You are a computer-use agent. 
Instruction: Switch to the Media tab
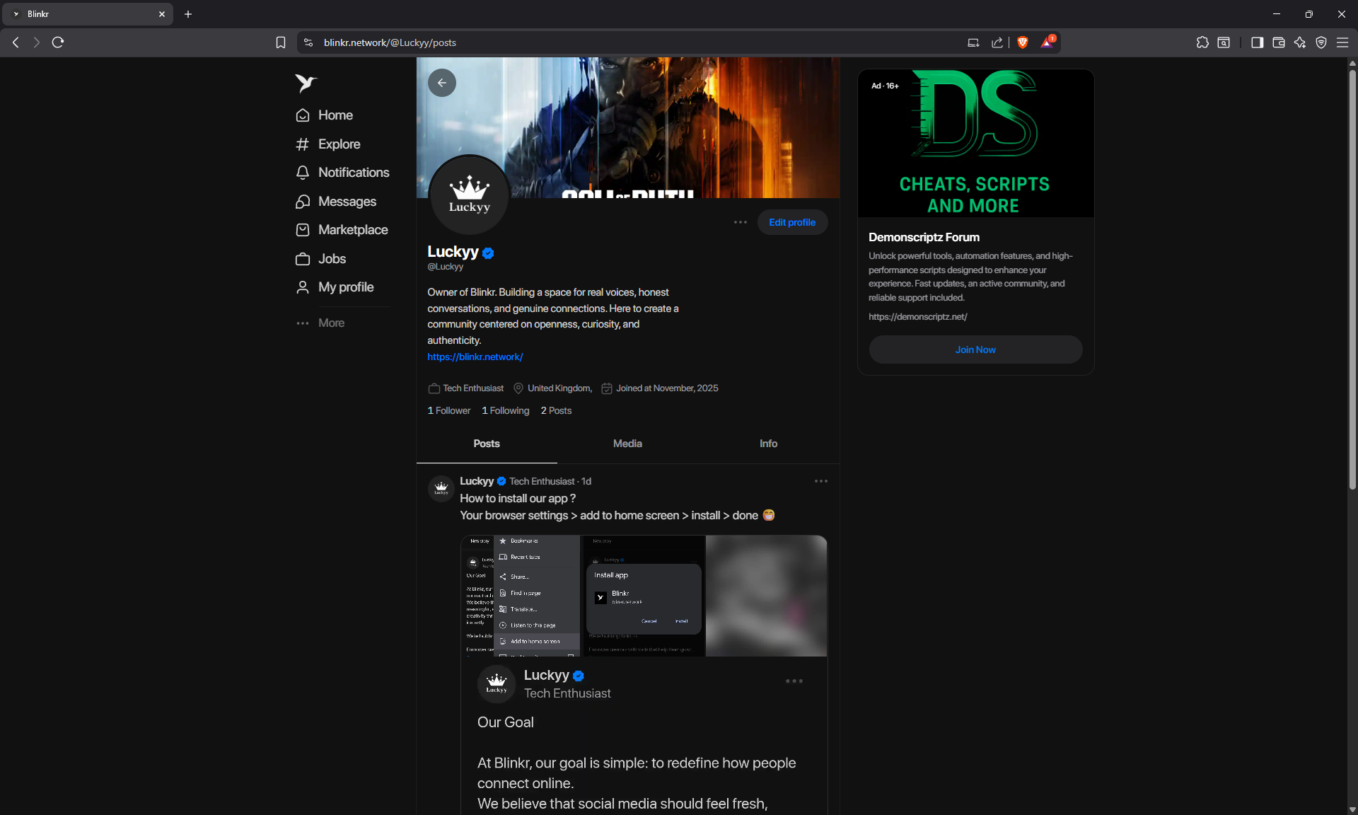pos(627,444)
